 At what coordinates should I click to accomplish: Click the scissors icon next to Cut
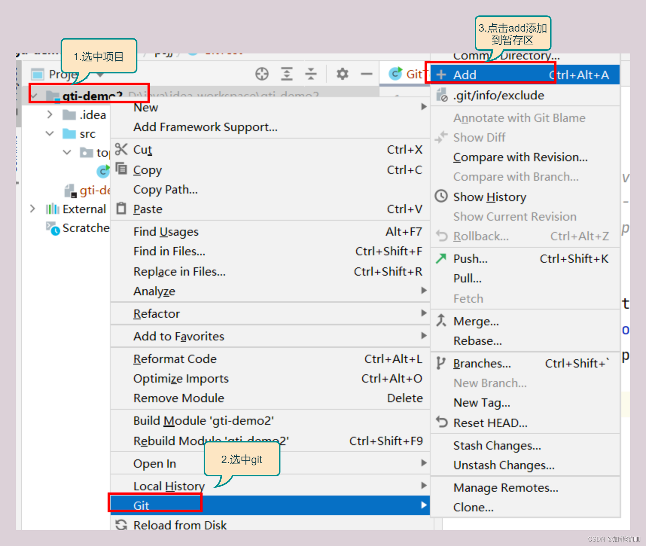click(x=121, y=149)
